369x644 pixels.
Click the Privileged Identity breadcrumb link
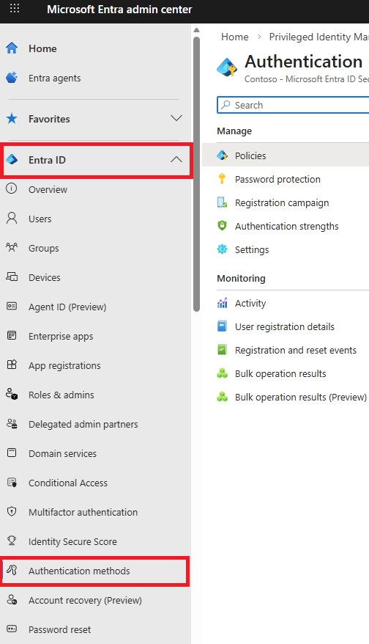click(x=318, y=37)
